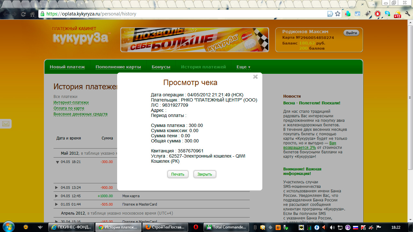The image size is (413, 232).
Task: Open the Новый платеж menu tab
Action: click(67, 67)
